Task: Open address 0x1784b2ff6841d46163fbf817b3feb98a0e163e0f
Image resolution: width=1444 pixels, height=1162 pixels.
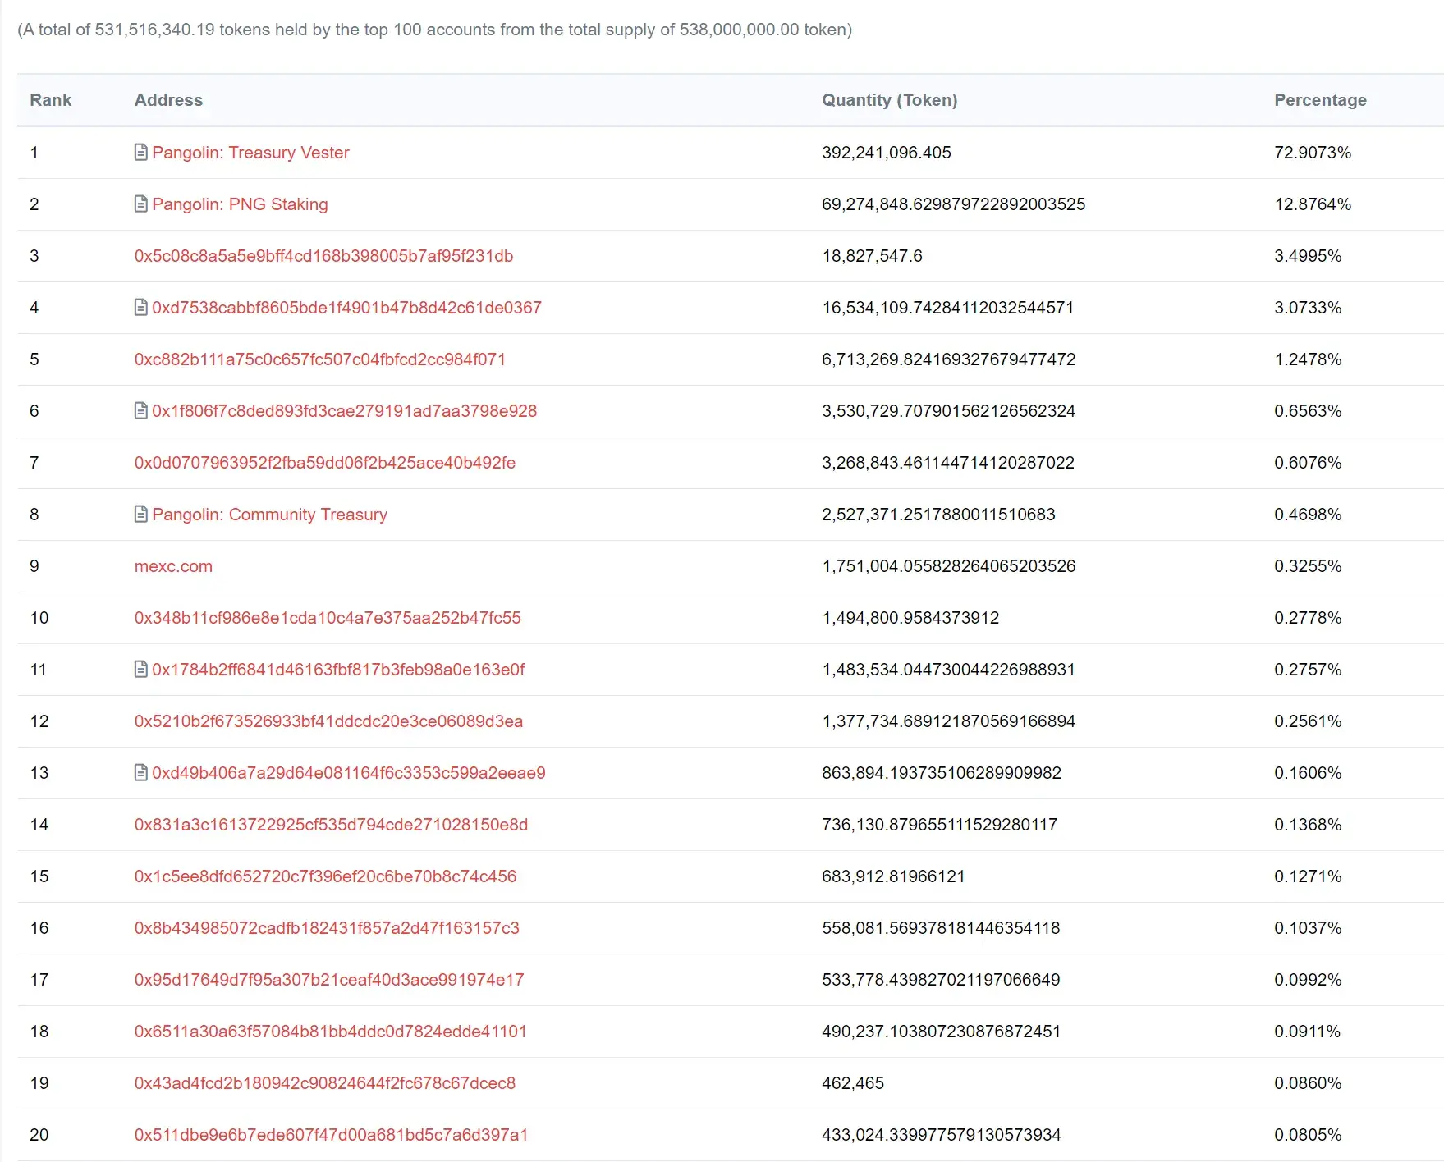Action: 338,670
